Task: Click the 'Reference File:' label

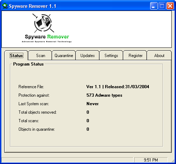Action: pyautogui.click(x=31, y=87)
